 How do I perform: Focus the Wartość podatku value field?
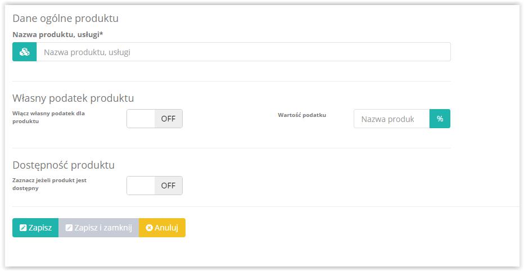[x=392, y=119]
